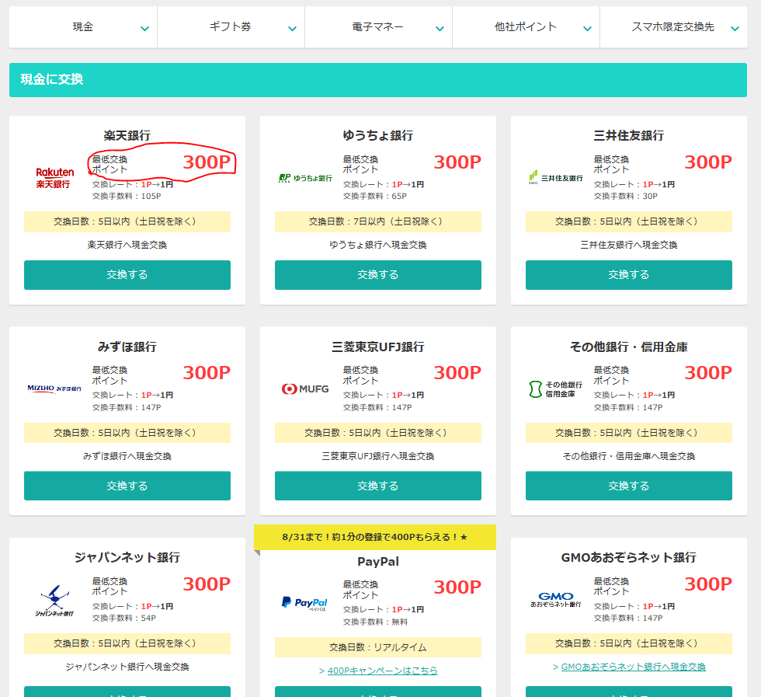Click 交換日数：5日以内 on 楽天銀行 card
The height and width of the screenshot is (697, 761).
[x=127, y=221]
